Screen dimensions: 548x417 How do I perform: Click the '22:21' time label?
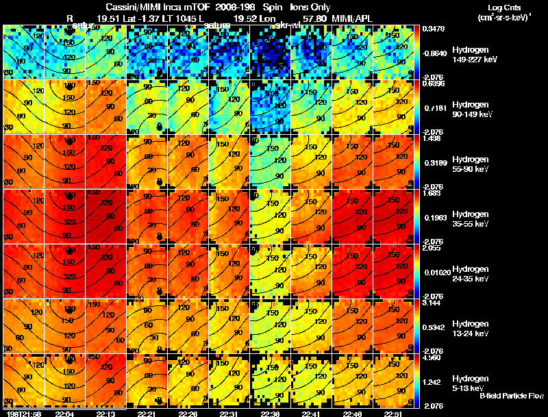147,414
